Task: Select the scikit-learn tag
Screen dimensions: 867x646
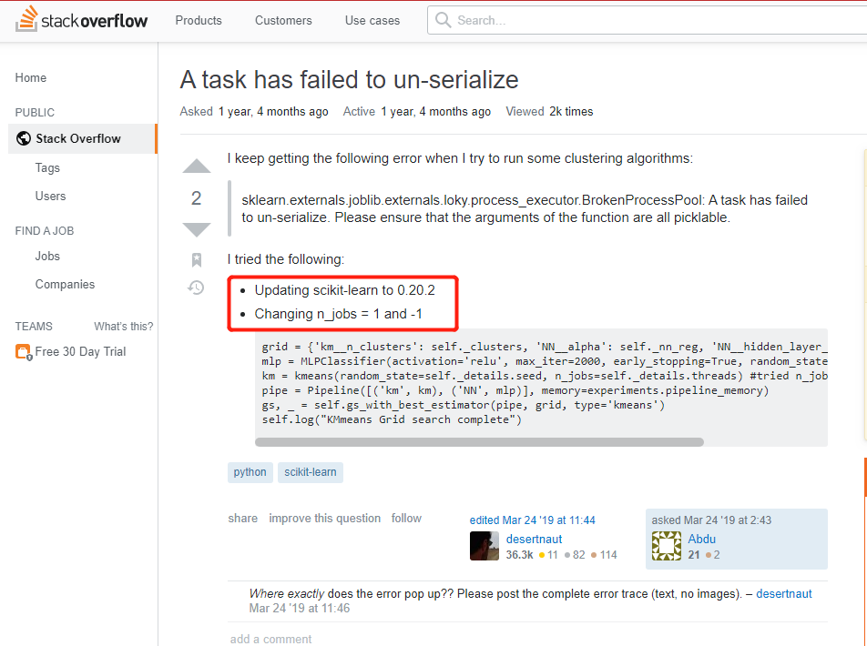Action: click(x=311, y=472)
